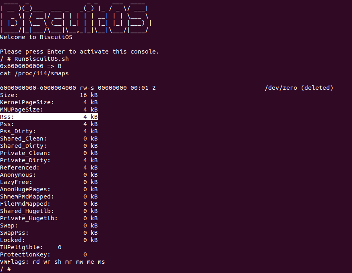The image size is (352, 273).
Task: Click the THPeligible line
Action: click(31, 247)
